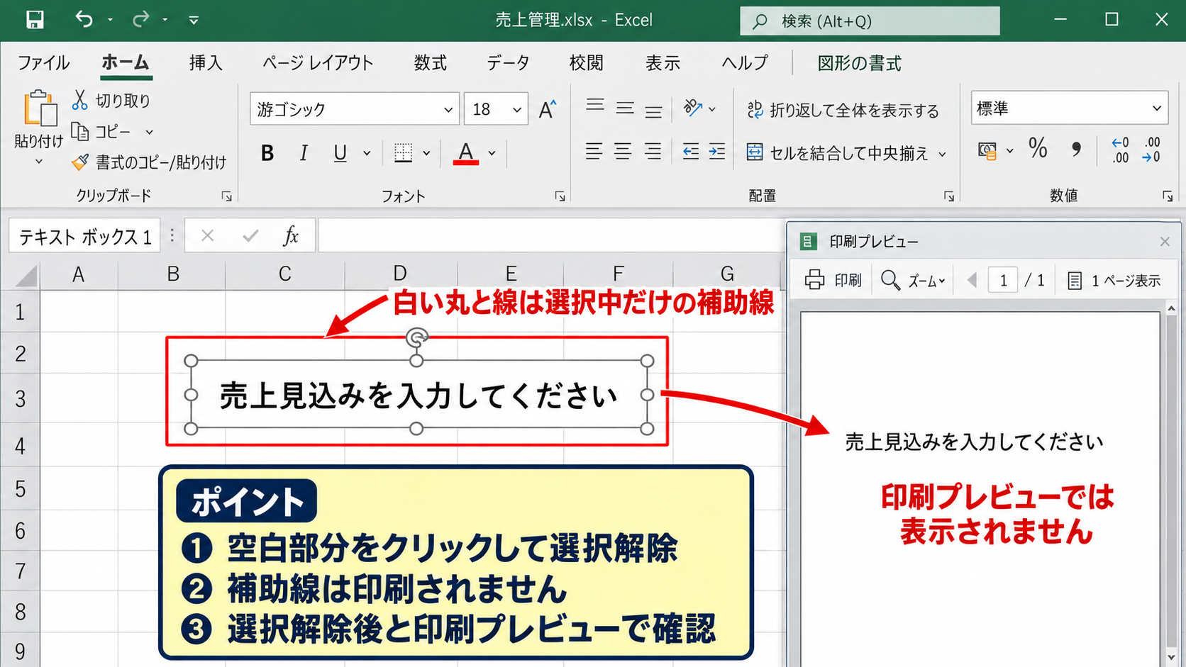
Task: Open the font name dropdown showing 游ゴシック
Action: click(x=448, y=110)
